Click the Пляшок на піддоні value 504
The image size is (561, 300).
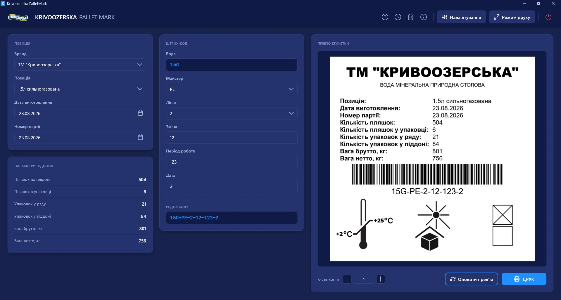pyautogui.click(x=142, y=179)
